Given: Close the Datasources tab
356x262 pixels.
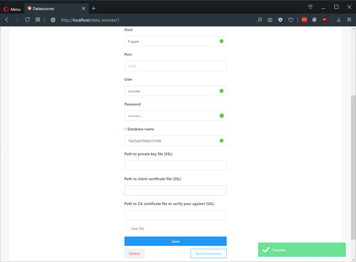Looking at the screenshot, I should 83,8.
